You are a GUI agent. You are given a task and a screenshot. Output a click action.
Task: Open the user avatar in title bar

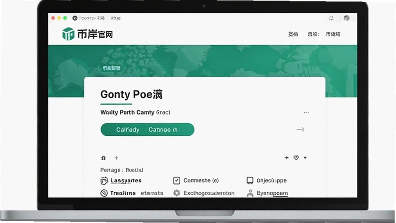(346, 18)
